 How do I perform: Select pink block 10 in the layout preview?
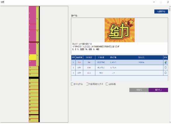click(x=32, y=63)
